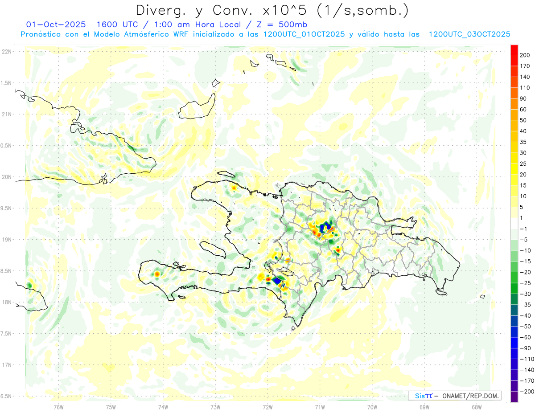
Task: Click the WRF model forecast subtitle line
Action: coord(265,34)
